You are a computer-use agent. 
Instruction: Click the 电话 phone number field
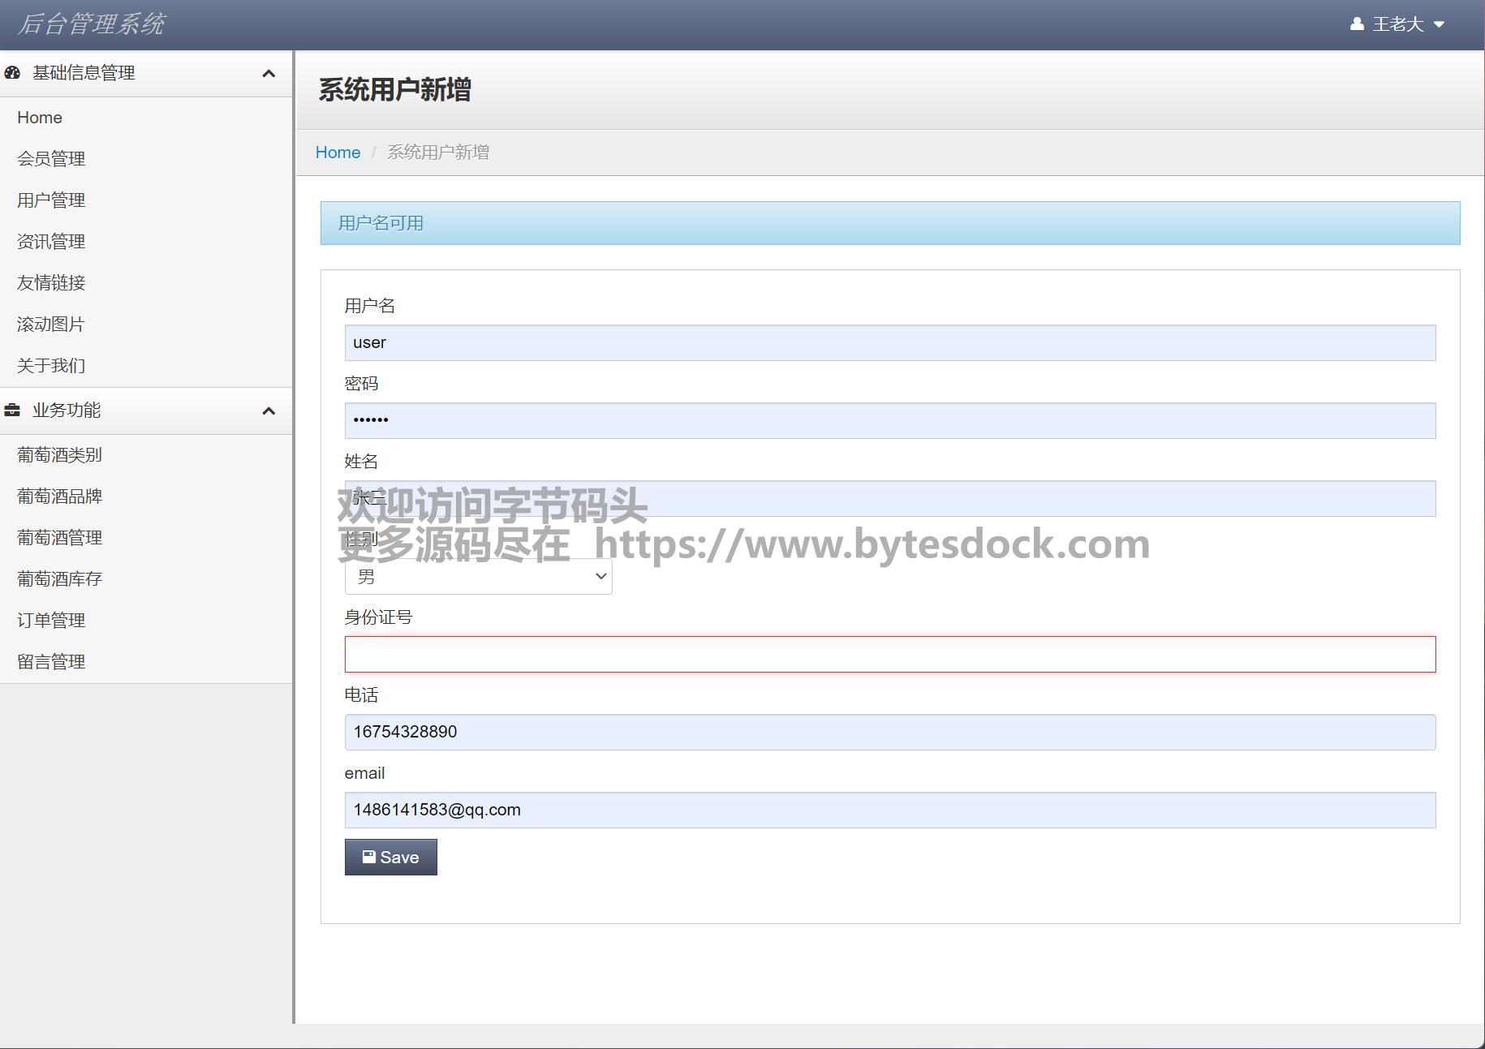[889, 733]
